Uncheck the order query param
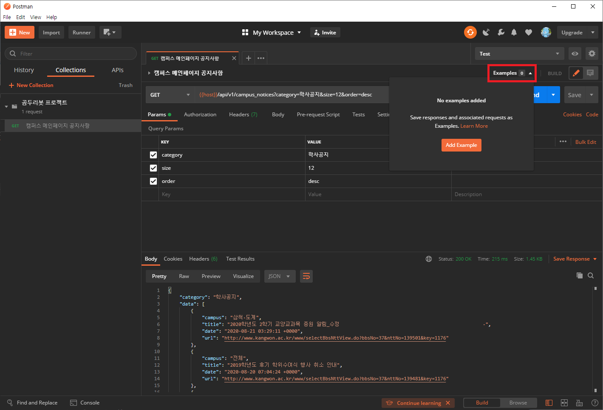603x410 pixels. tap(153, 181)
